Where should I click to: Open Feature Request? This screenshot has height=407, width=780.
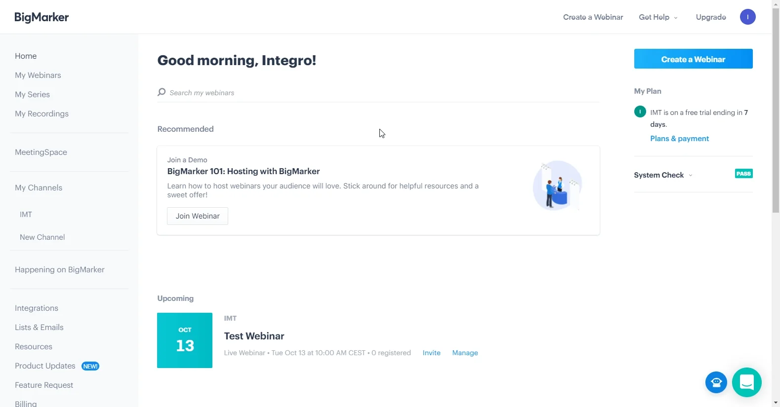[x=44, y=385]
